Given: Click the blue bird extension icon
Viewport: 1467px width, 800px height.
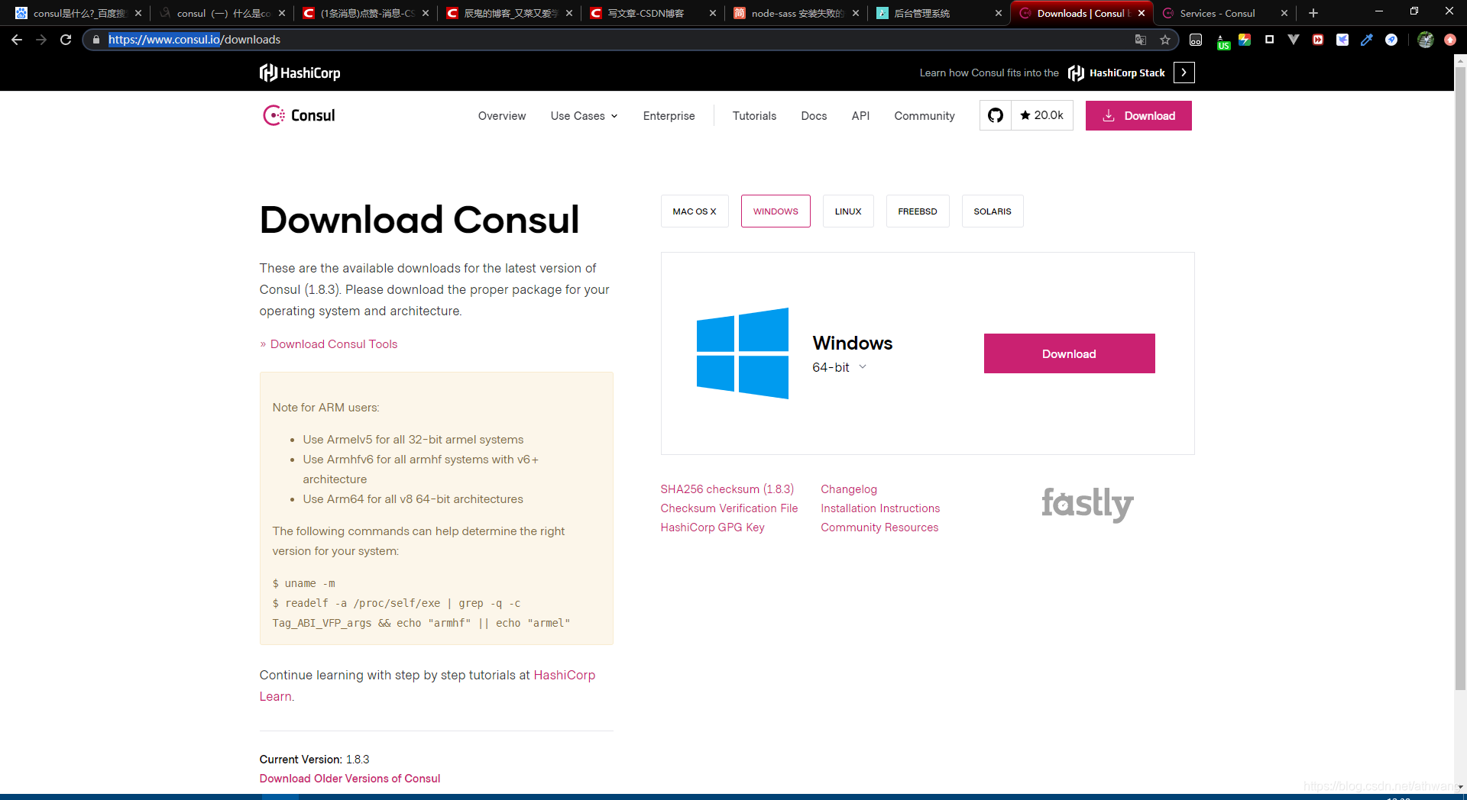Looking at the screenshot, I should pyautogui.click(x=1342, y=40).
